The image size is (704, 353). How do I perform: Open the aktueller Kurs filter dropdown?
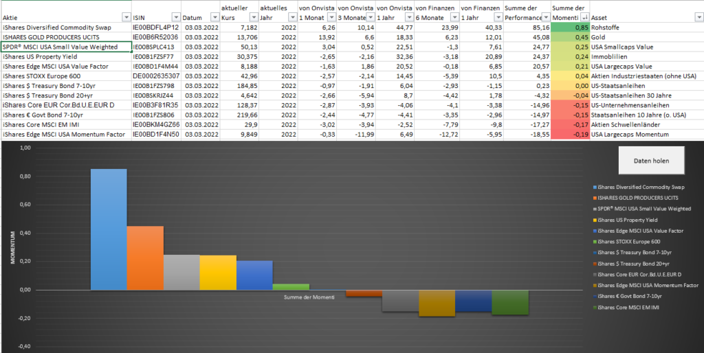tap(253, 18)
